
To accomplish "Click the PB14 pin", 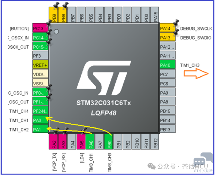I will click(x=168, y=120).
